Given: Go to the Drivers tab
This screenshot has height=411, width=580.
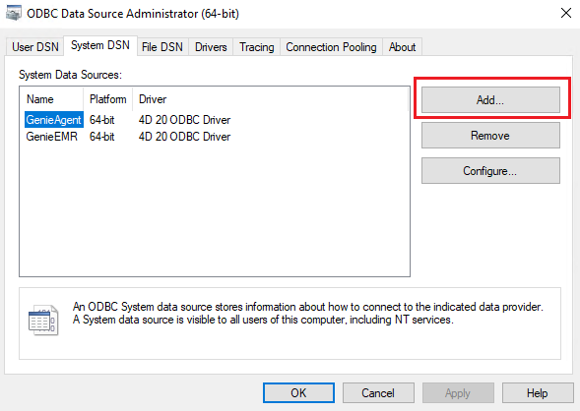Looking at the screenshot, I should [211, 47].
